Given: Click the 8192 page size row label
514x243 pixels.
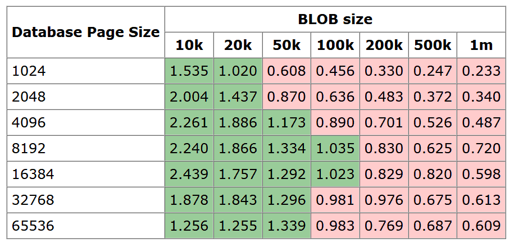Looking at the screenshot, I should pyautogui.click(x=29, y=149).
